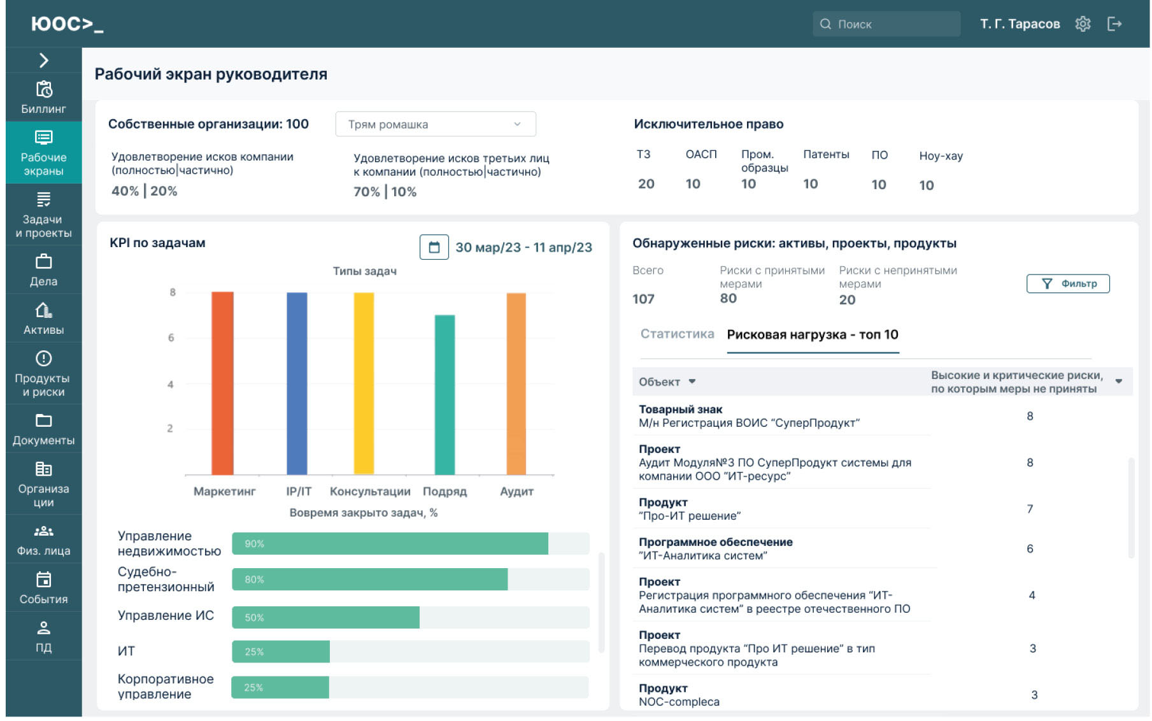Click the Поиск search field
Screen dimensions: 1152x721
pyautogui.click(x=886, y=24)
